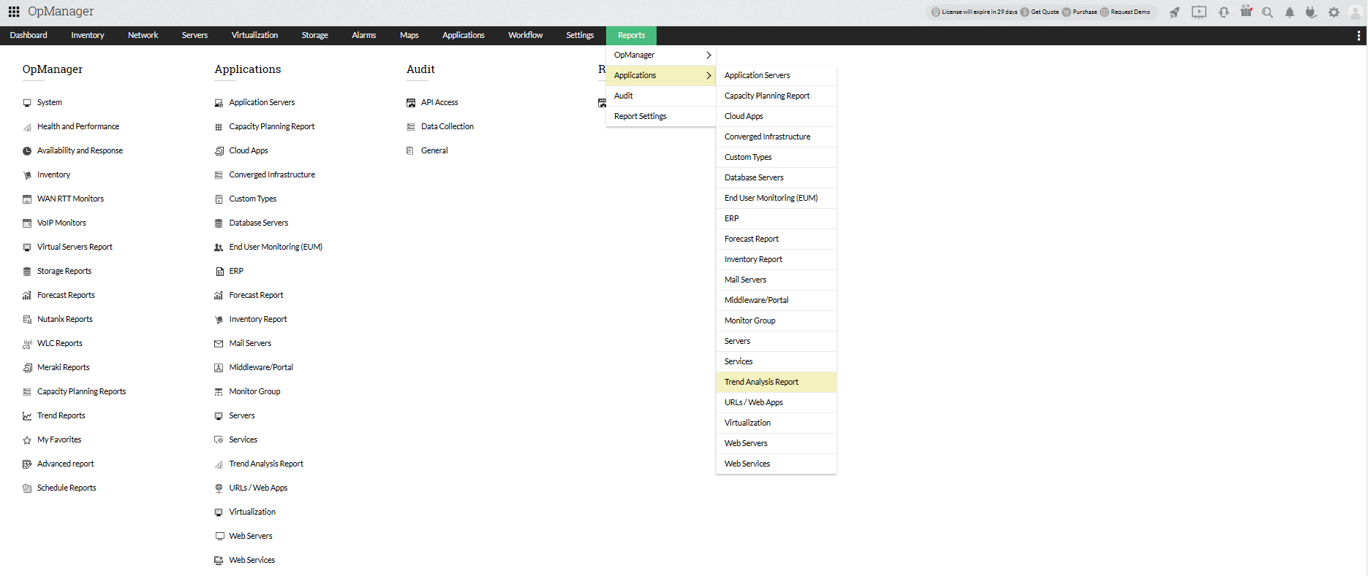Open the gear settings icon in header

coord(1334,12)
